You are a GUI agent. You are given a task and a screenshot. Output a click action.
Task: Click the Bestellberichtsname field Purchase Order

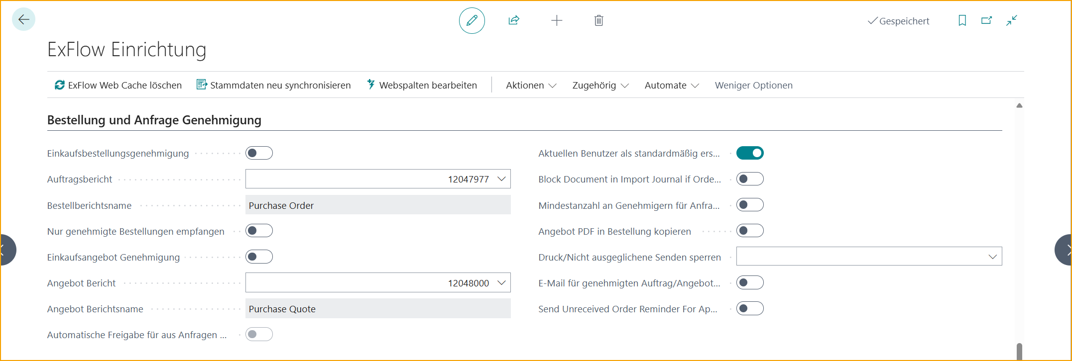coord(378,205)
